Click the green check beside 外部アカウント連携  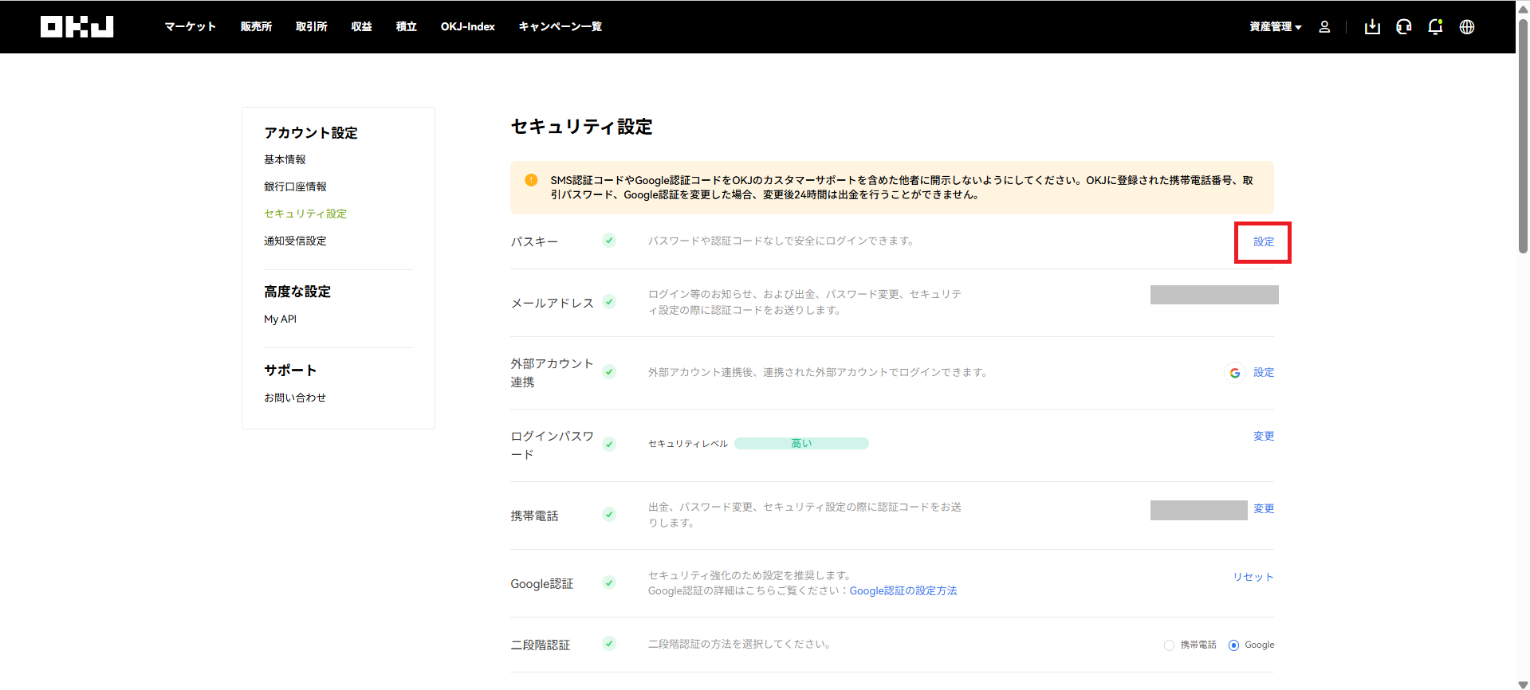609,372
